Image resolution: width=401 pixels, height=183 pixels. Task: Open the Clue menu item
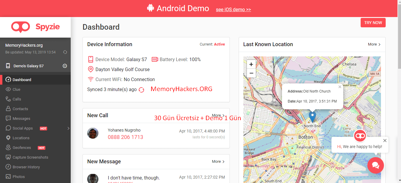[x=35, y=89]
